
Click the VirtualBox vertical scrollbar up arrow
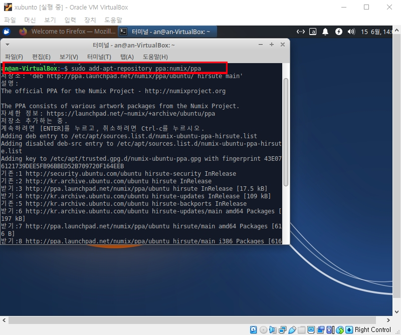click(x=396, y=30)
